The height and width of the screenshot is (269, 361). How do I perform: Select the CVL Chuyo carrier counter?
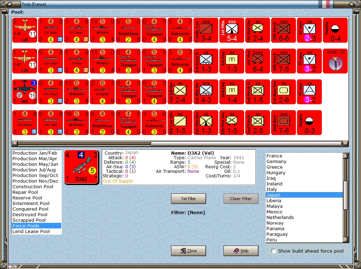50,92
